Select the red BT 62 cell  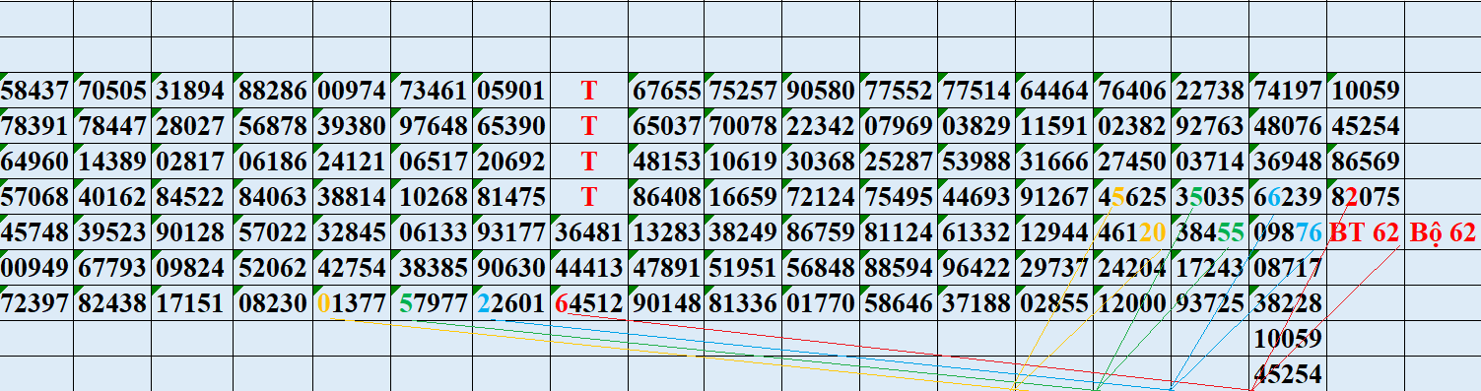1366,232
